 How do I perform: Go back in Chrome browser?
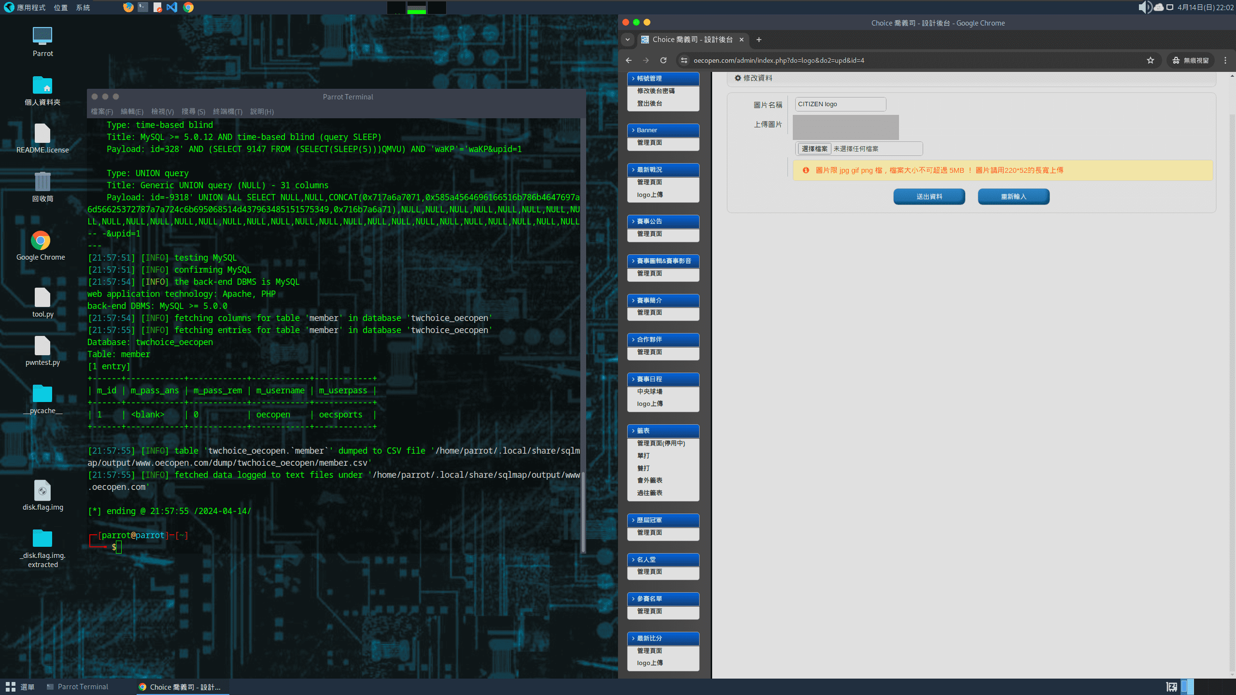point(629,60)
